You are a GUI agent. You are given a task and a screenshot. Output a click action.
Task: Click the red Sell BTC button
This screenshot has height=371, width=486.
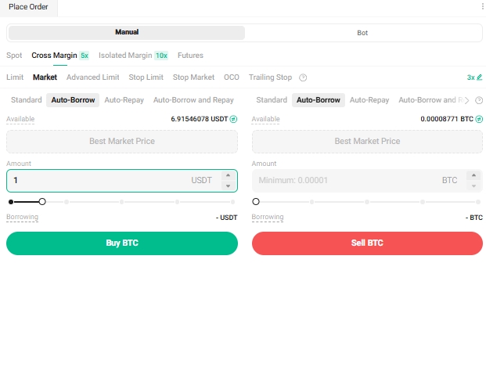pos(367,243)
